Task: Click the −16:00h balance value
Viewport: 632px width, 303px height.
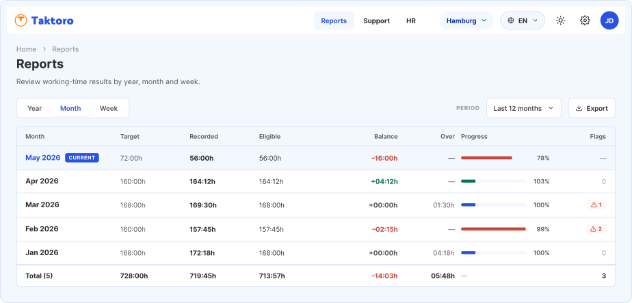Action: (x=384, y=158)
